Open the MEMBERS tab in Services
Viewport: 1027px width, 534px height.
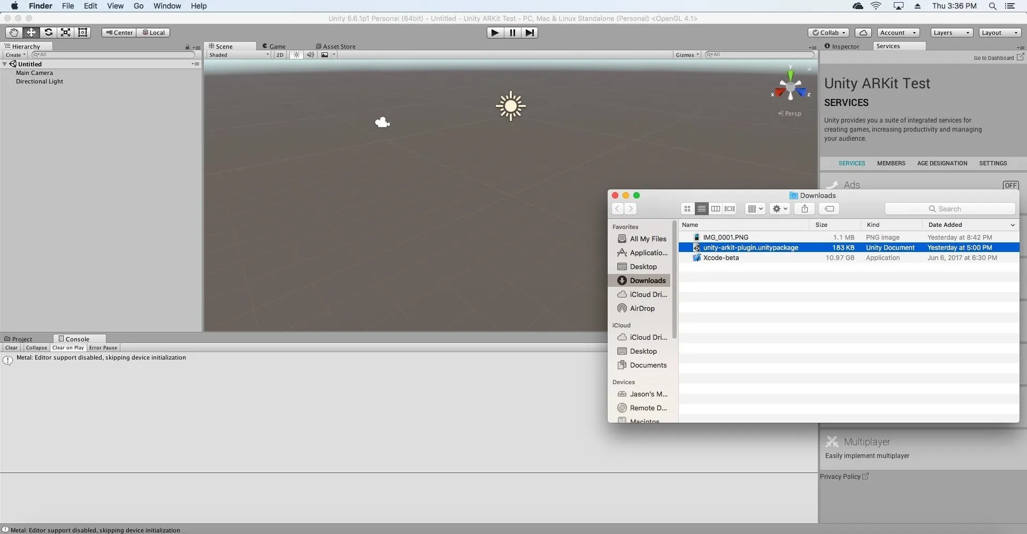coord(891,163)
